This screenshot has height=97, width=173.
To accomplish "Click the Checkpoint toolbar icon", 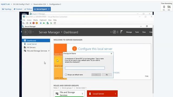I will tap(48, 23).
